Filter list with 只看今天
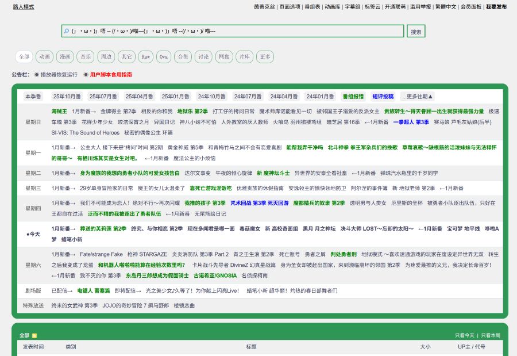Screen dimensions: 517x356 click(465, 335)
